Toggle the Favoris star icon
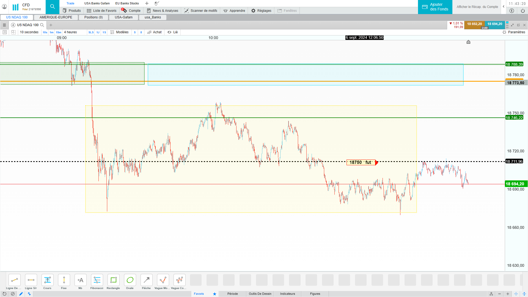Screen dimensions: 528x297 pyautogui.click(x=215, y=294)
